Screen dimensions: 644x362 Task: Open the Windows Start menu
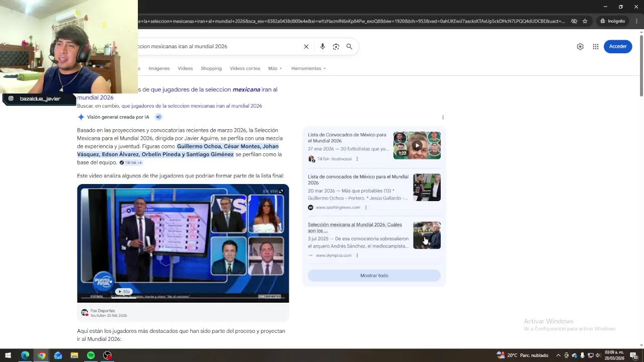pos(8,355)
